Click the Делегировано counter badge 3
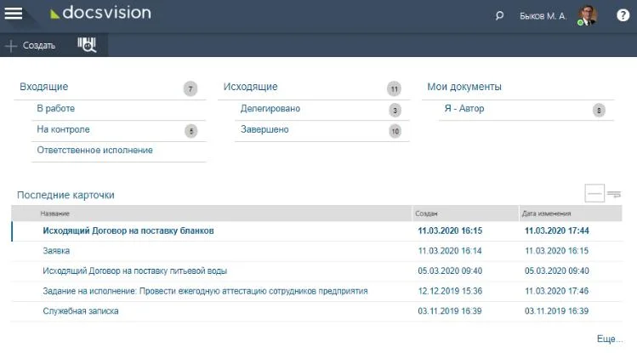 [x=395, y=111]
